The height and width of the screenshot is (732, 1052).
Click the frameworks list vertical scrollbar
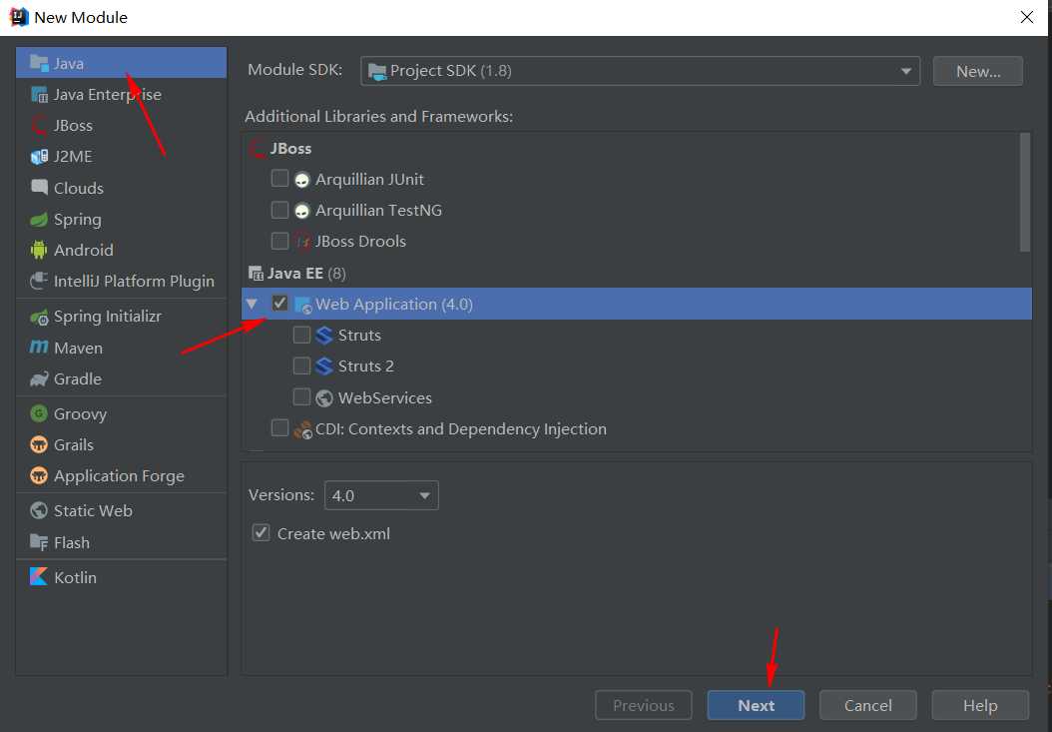(x=1024, y=192)
